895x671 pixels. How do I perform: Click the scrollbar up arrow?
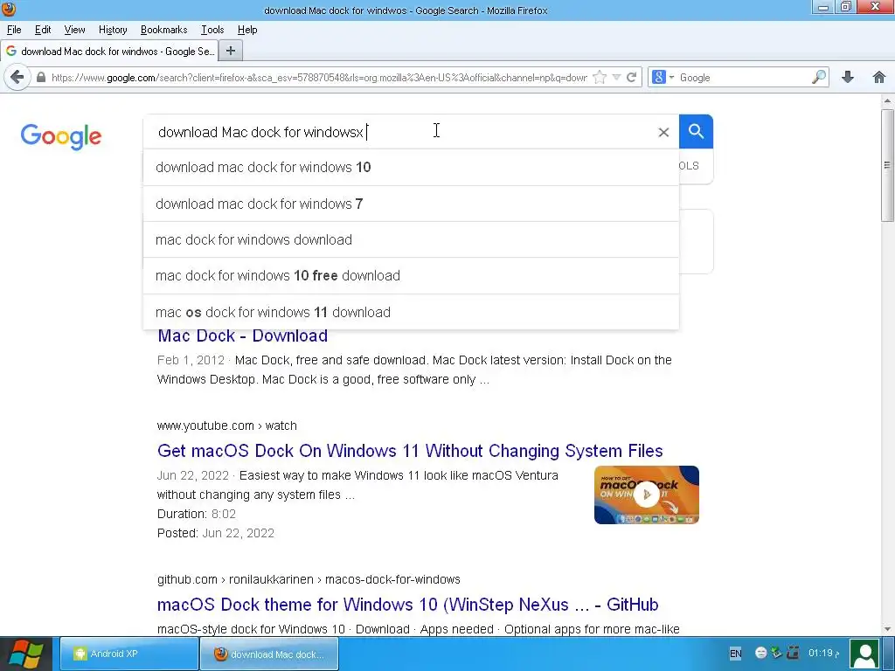click(887, 101)
